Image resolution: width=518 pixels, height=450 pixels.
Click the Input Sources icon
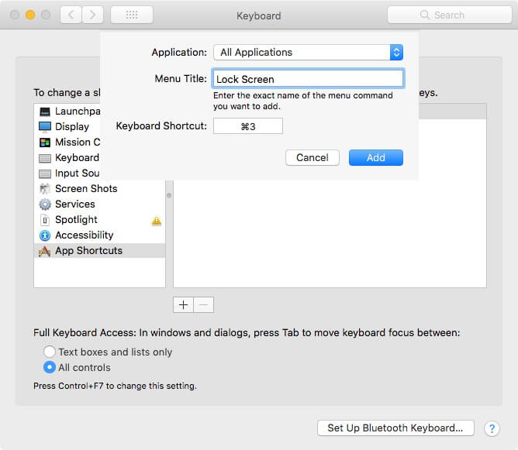pos(45,173)
